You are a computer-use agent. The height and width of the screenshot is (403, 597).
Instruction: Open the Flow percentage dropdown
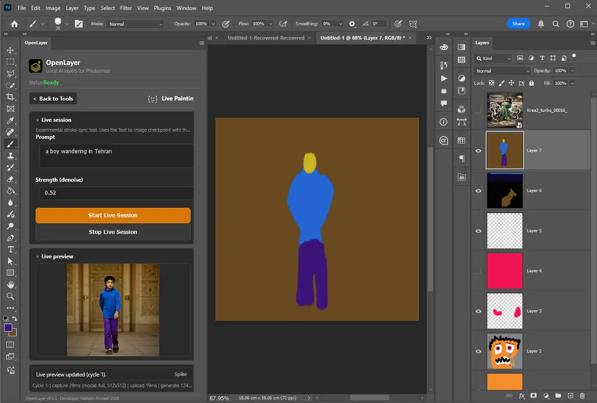pos(271,24)
